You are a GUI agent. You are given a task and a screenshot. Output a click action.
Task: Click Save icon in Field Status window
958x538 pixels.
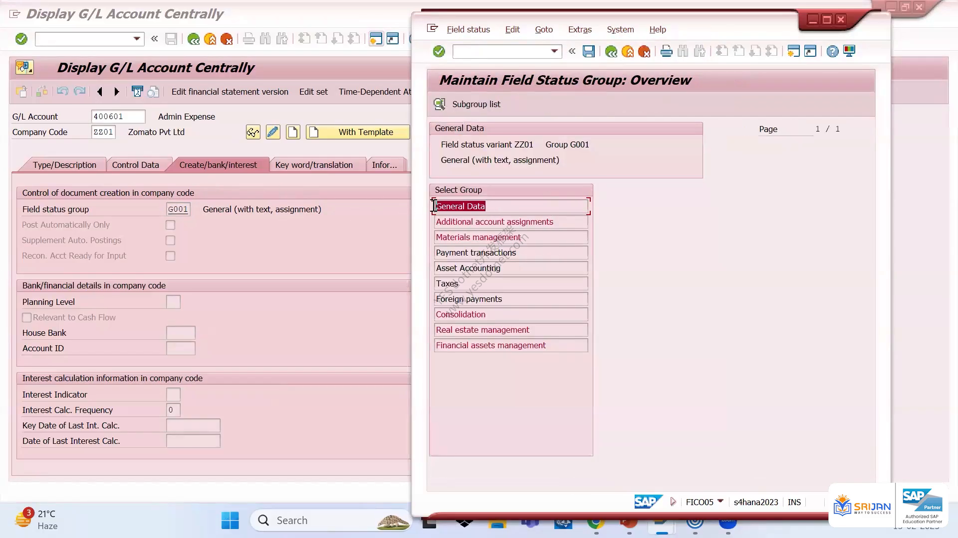(x=589, y=51)
